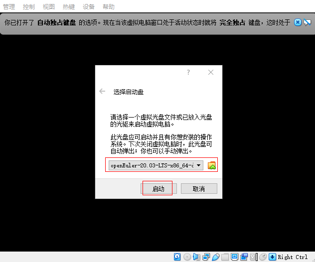Click the keyboard capture arrow icon
This screenshot has height=262, width=315.
click(272, 257)
